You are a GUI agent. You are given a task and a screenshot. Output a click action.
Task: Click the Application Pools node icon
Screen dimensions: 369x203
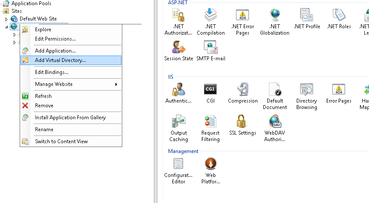(6, 3)
